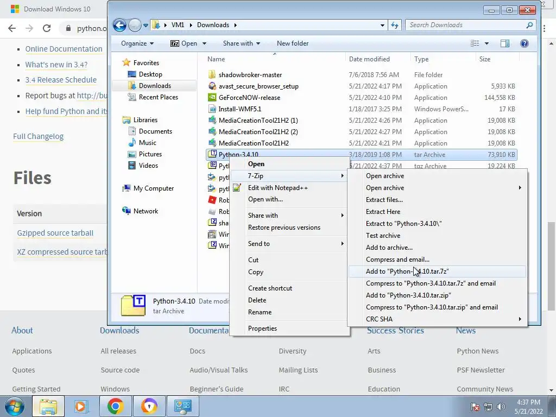Open the Python News footer link

click(477, 351)
